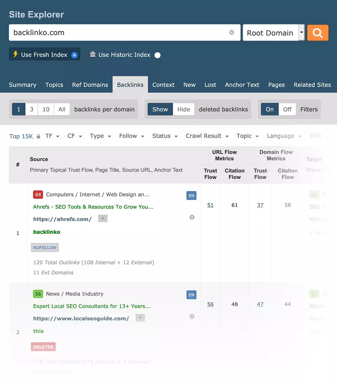Screen dimensions: 337x384
Task: Click the EN language badge in the first row
Action: coord(191,195)
